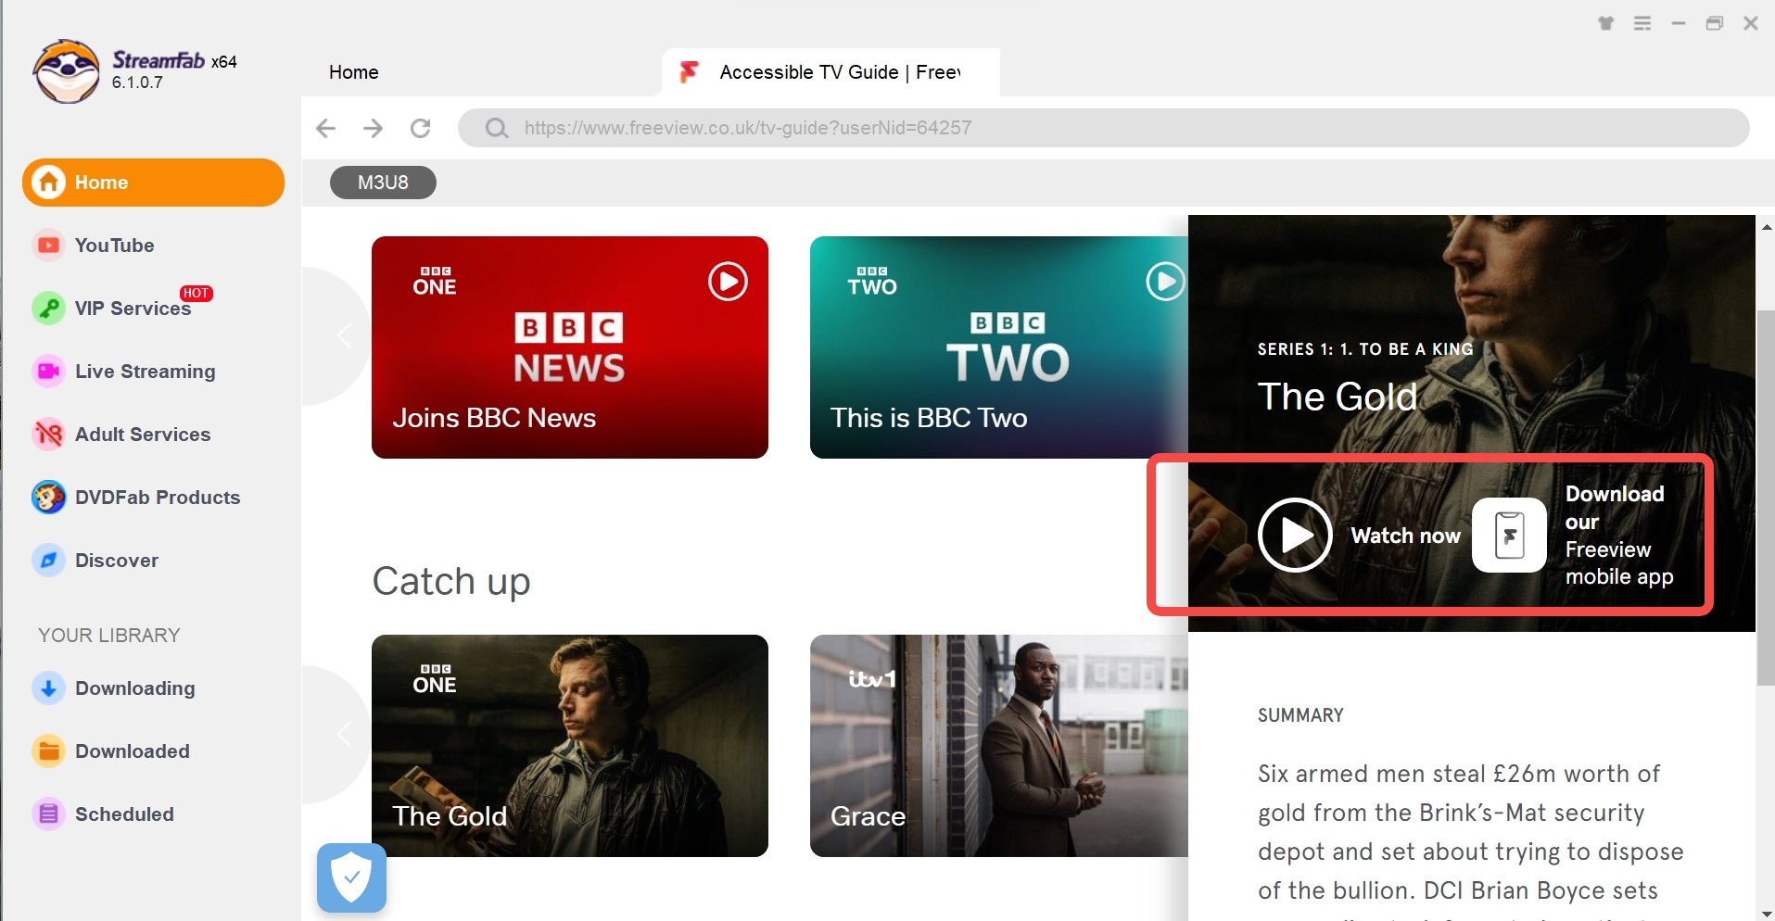Viewport: 1775px width, 921px height.
Task: Click the Home house icon
Action: click(x=48, y=183)
